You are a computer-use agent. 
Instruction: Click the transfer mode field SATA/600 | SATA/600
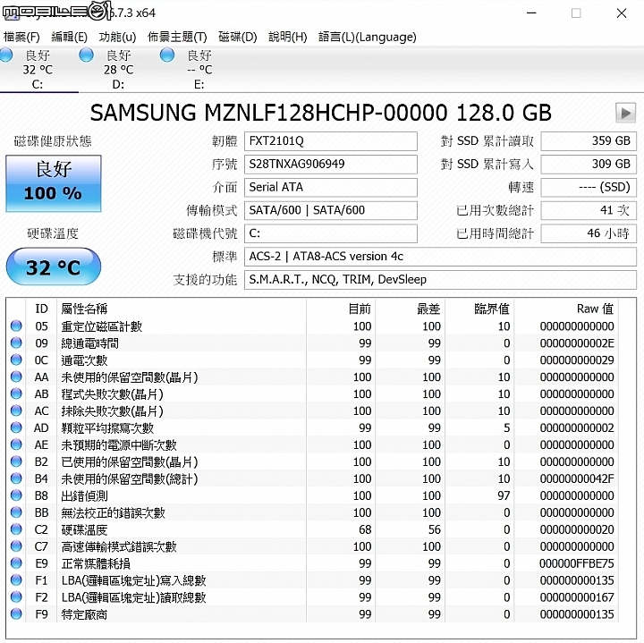click(331, 210)
